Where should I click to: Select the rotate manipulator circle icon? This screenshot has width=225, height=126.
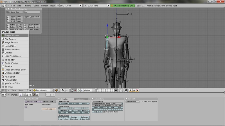[79, 90]
